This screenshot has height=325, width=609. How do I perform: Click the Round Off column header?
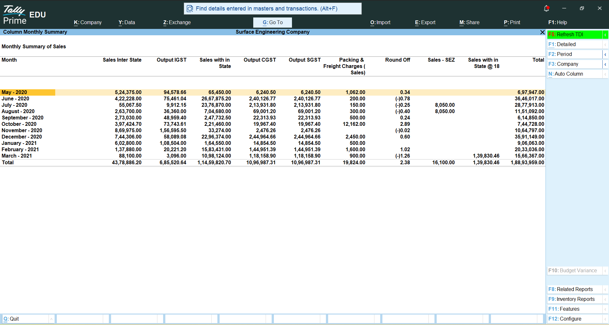click(x=398, y=60)
